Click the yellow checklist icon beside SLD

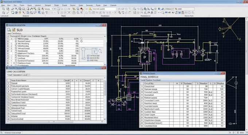14,30
